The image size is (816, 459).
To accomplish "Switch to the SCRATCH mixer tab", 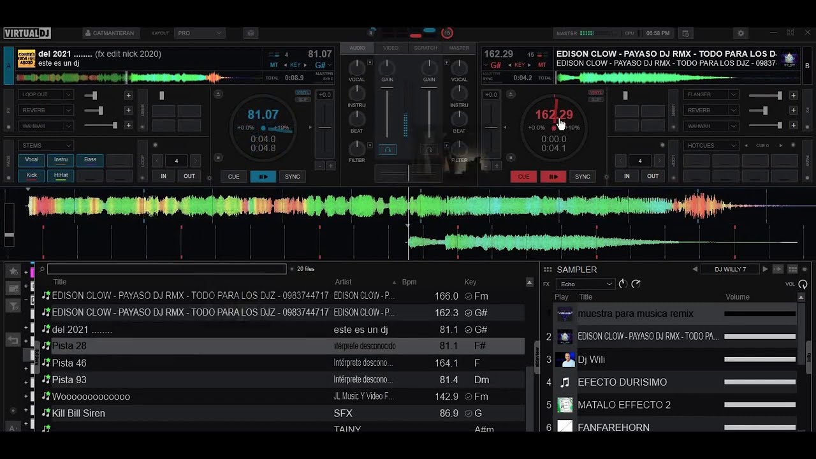I will pyautogui.click(x=425, y=48).
